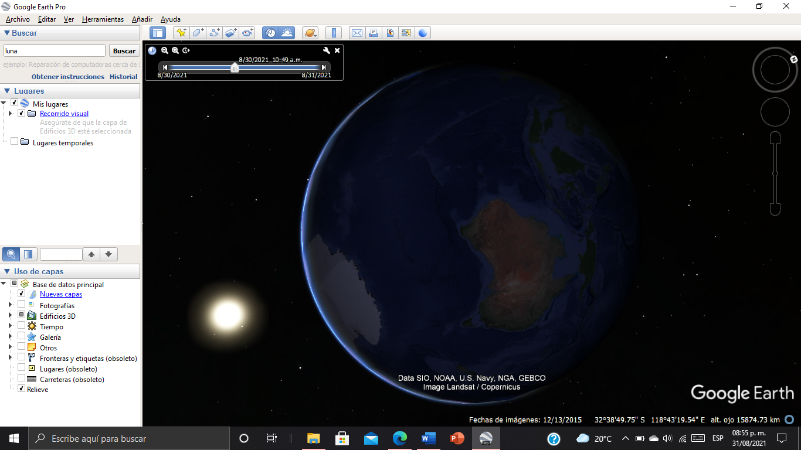This screenshot has height=450, width=801.
Task: Add an image overlay from the toolbar
Action: click(230, 33)
